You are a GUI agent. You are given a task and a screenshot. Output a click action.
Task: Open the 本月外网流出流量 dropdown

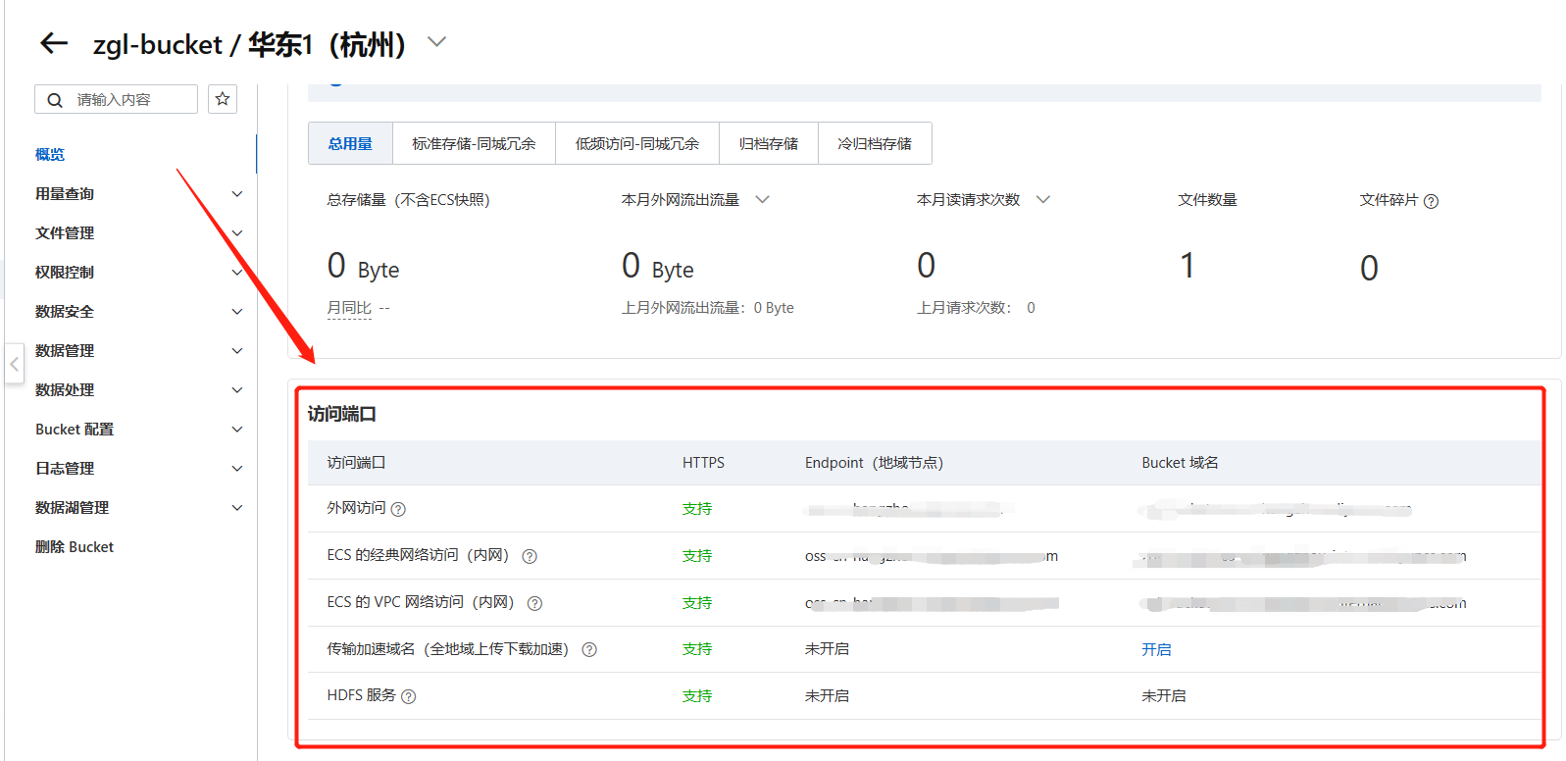coord(762,200)
